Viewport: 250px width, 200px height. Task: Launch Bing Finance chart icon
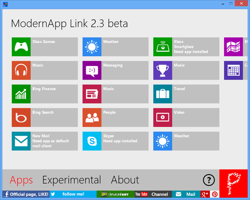21,94
